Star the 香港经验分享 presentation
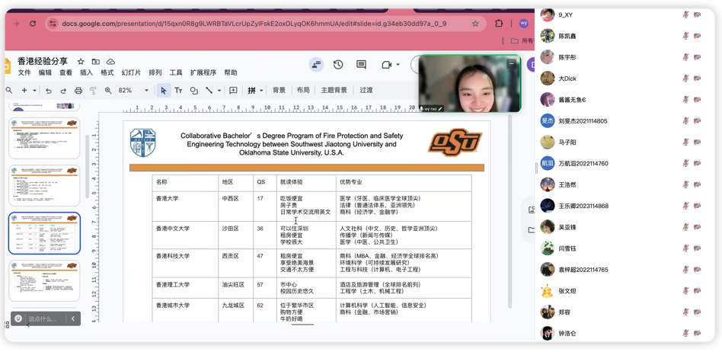Viewport: 722px width, 352px height. (x=81, y=62)
